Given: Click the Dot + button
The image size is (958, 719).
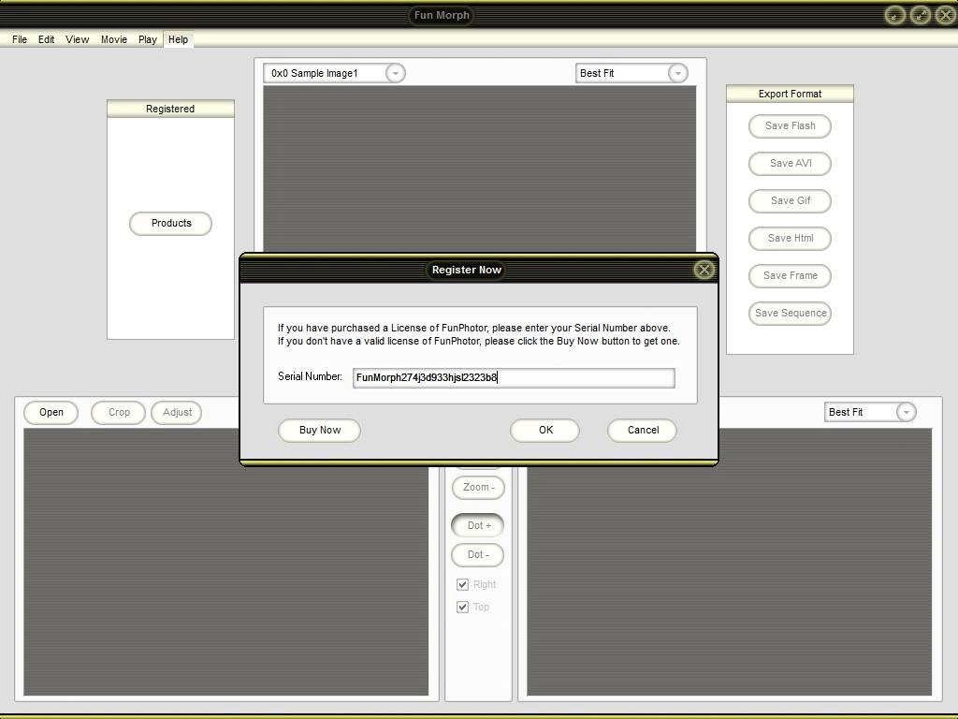Looking at the screenshot, I should [478, 525].
